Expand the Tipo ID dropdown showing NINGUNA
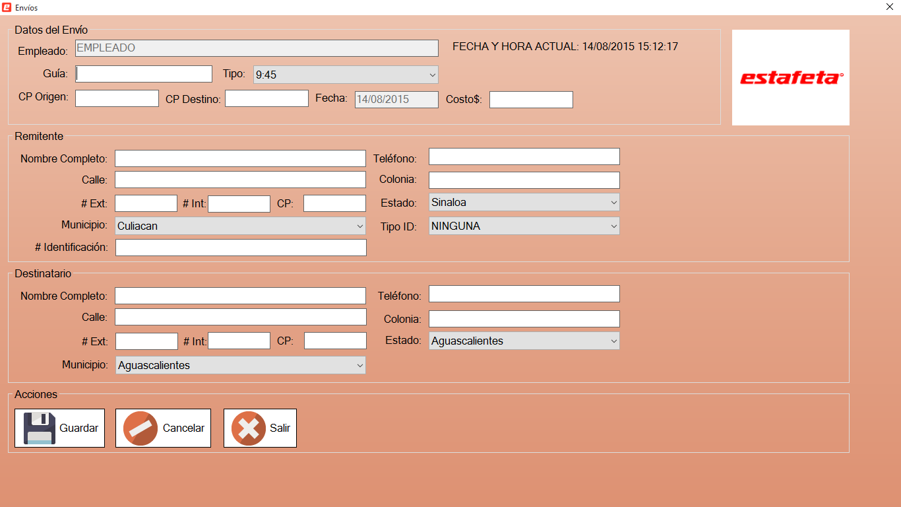Screen dimensions: 901x507 (524, 226)
